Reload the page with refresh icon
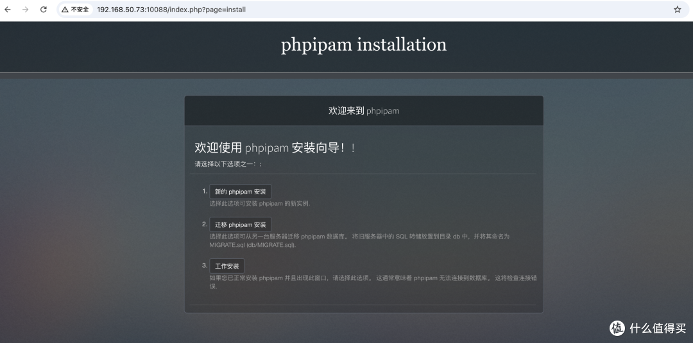The height and width of the screenshot is (343, 693). click(44, 9)
